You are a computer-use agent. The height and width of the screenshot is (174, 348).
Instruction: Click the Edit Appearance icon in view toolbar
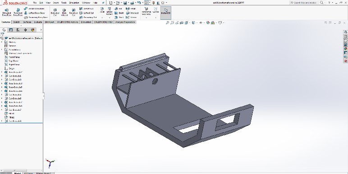tap(208, 22)
